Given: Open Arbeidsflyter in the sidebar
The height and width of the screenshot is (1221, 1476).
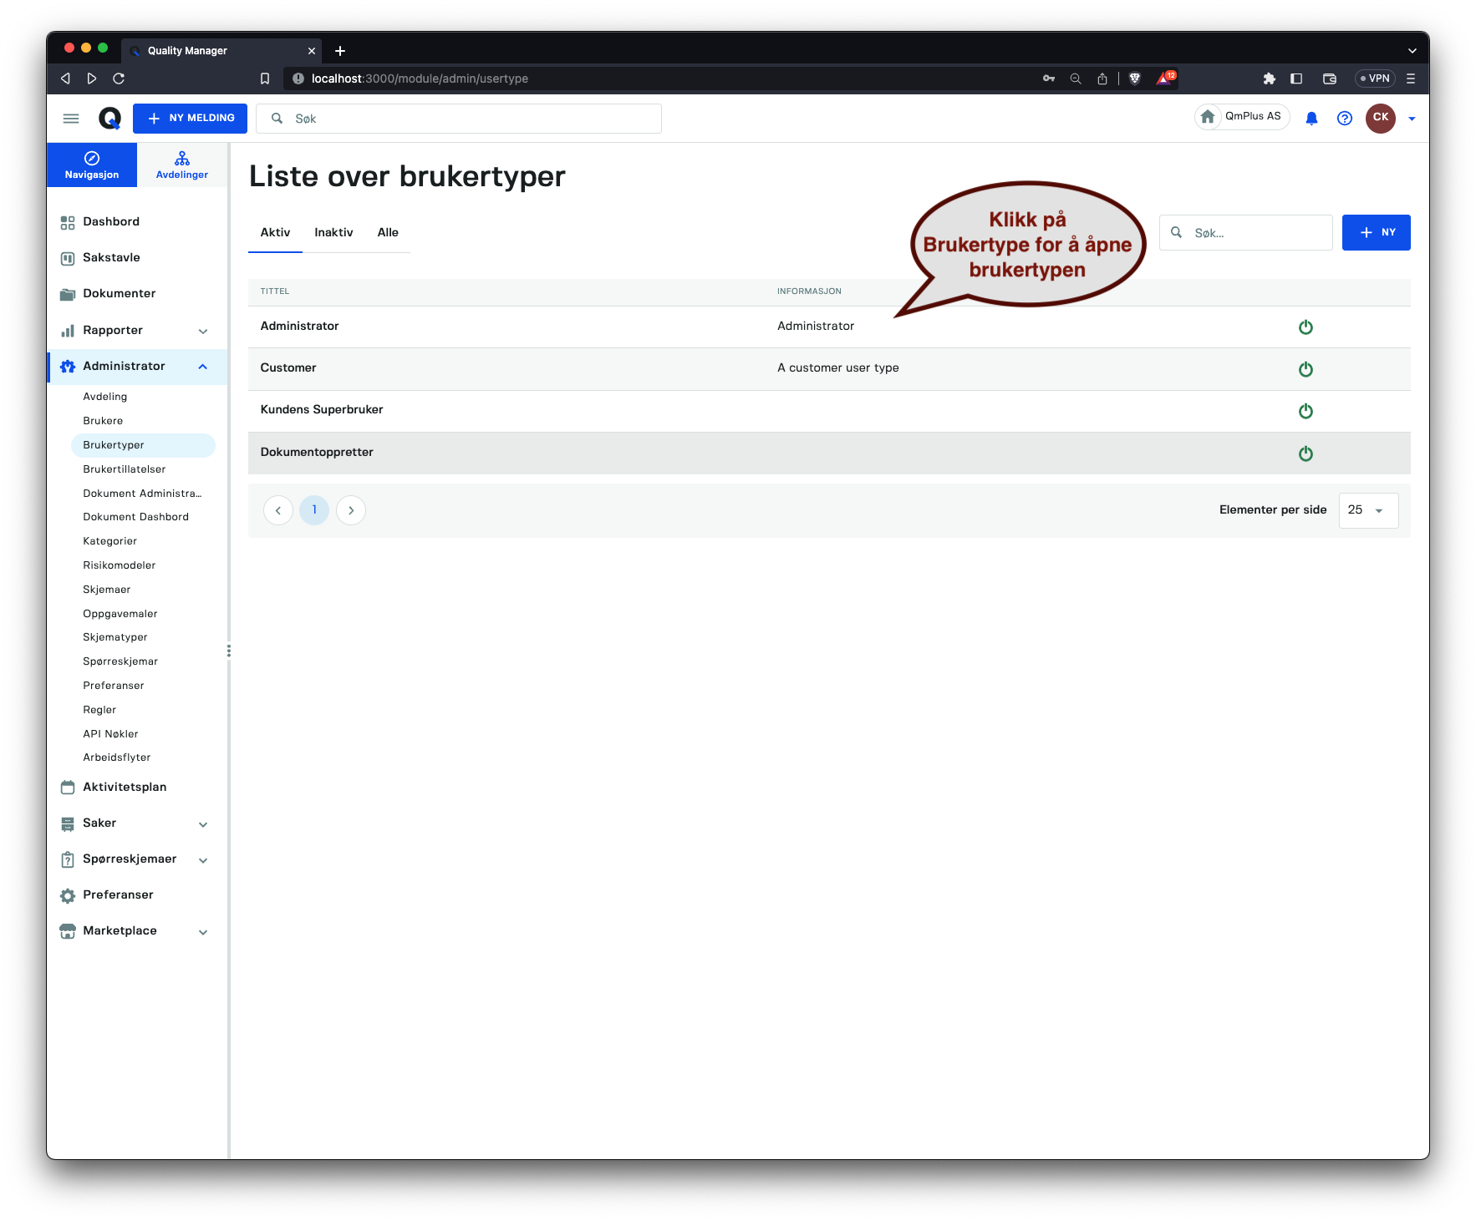Looking at the screenshot, I should coord(117,757).
